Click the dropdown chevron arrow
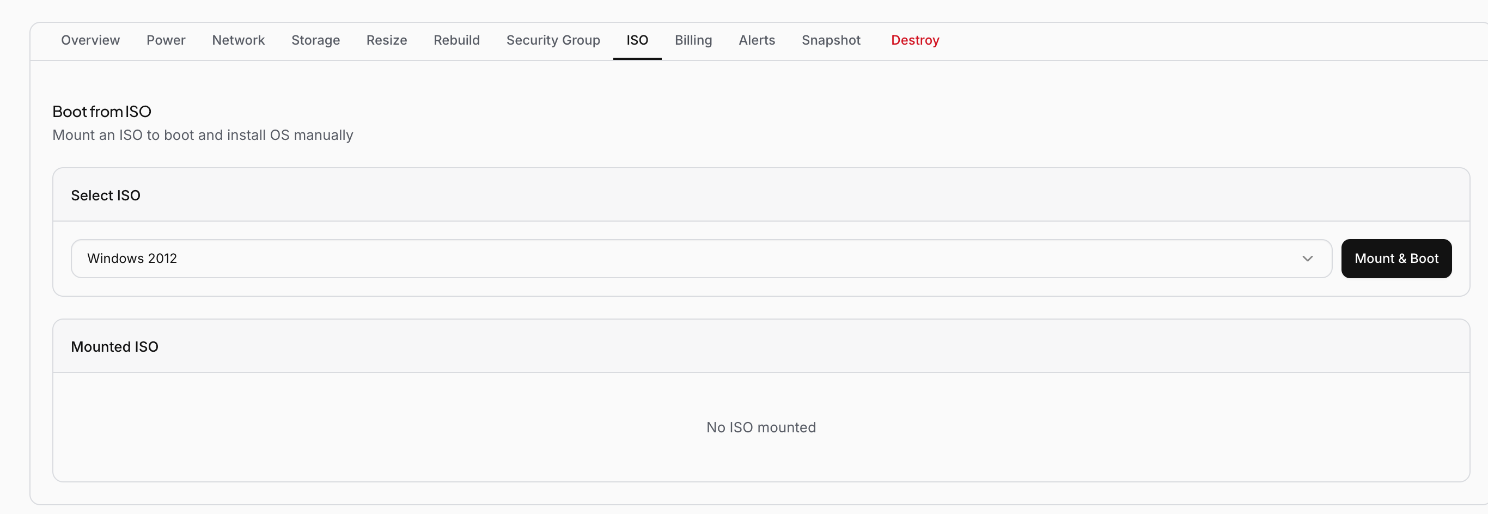The height and width of the screenshot is (514, 1488). tap(1307, 259)
